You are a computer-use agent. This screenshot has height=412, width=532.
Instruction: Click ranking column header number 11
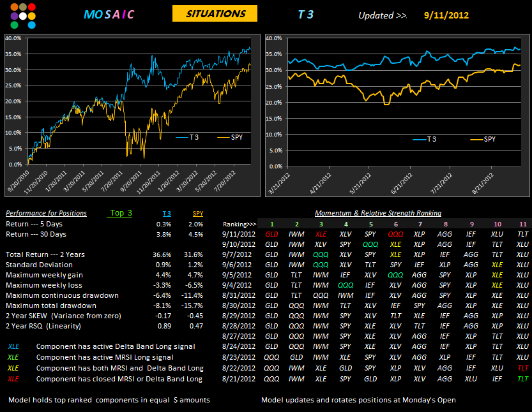[523, 224]
